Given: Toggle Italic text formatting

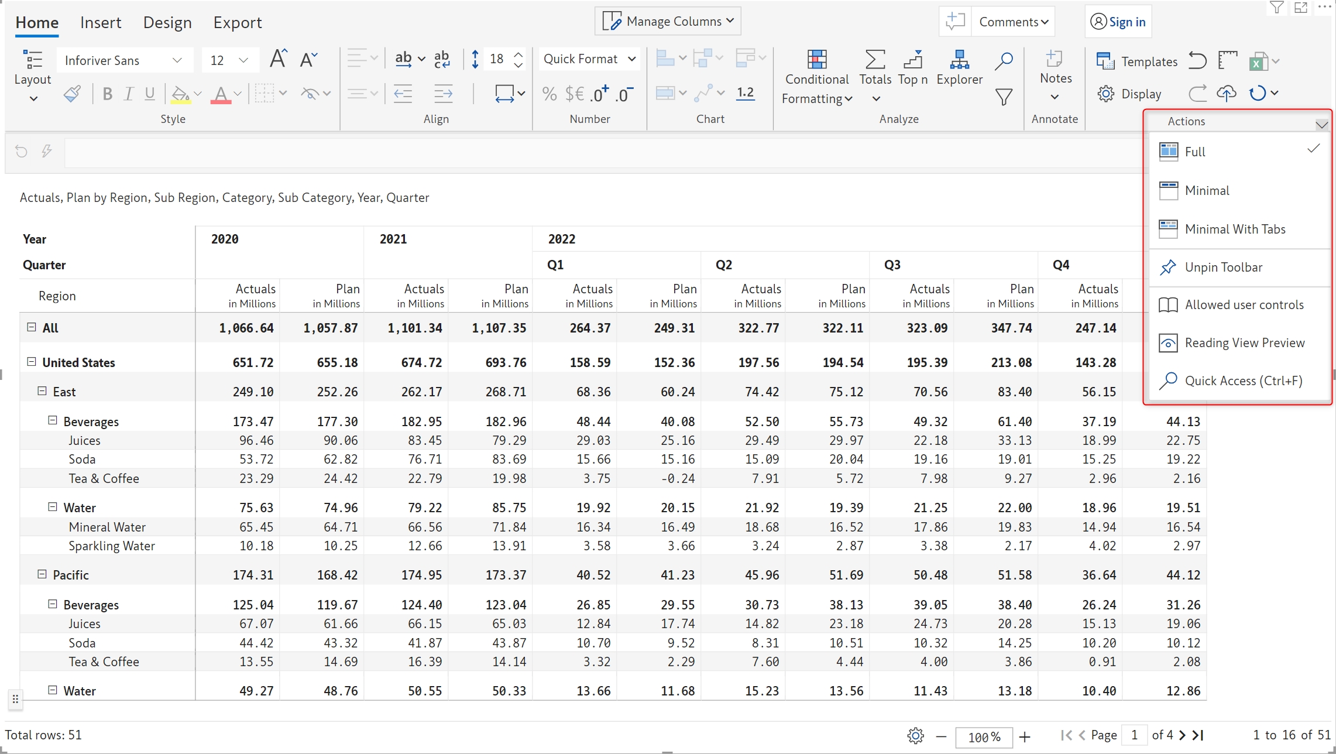Looking at the screenshot, I should pyautogui.click(x=129, y=94).
